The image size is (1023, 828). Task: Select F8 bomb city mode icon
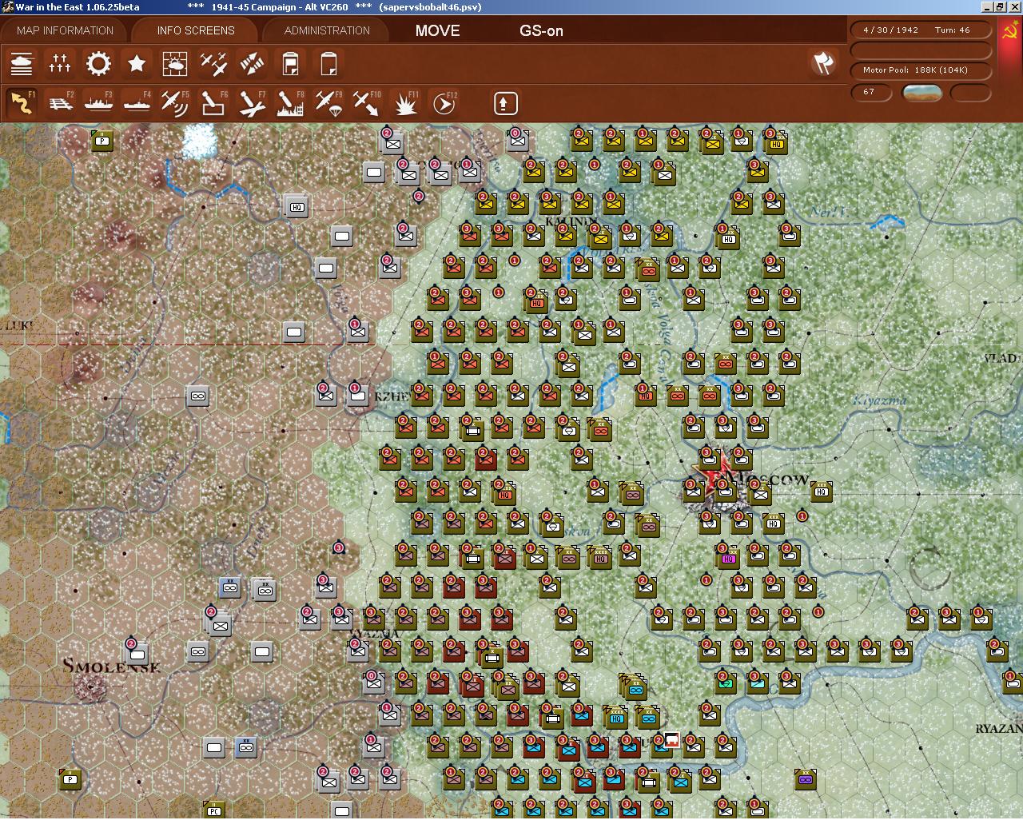[290, 103]
